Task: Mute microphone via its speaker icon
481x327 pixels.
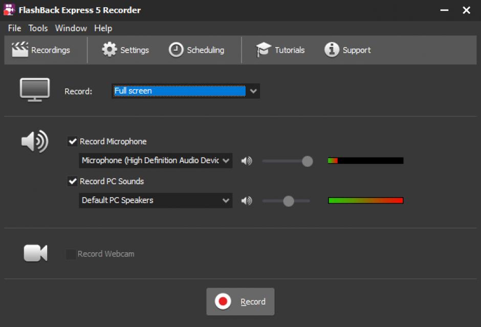Action: pyautogui.click(x=246, y=161)
